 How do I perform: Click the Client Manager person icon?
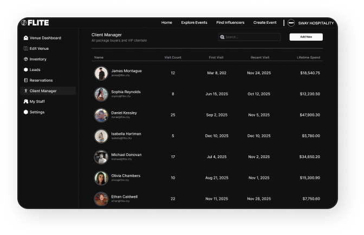pos(25,91)
